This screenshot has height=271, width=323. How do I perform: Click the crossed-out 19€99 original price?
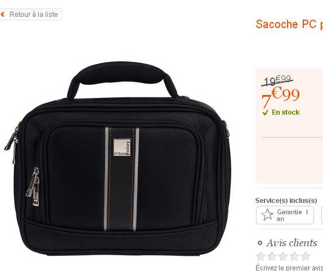tap(277, 80)
